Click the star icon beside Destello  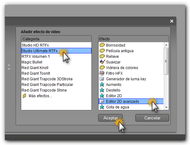102,90
